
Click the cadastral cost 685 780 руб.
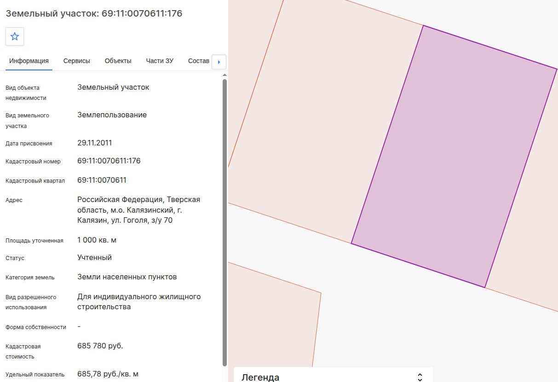pyautogui.click(x=100, y=346)
